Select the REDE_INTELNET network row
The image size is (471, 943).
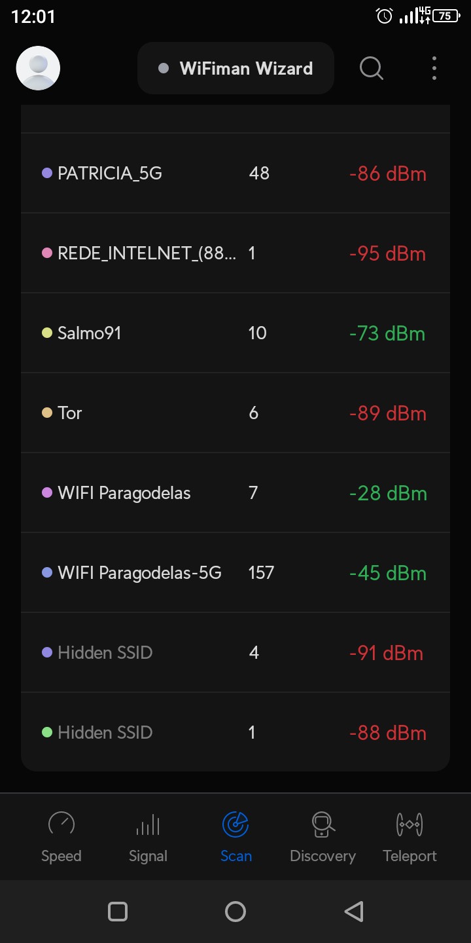tap(235, 253)
